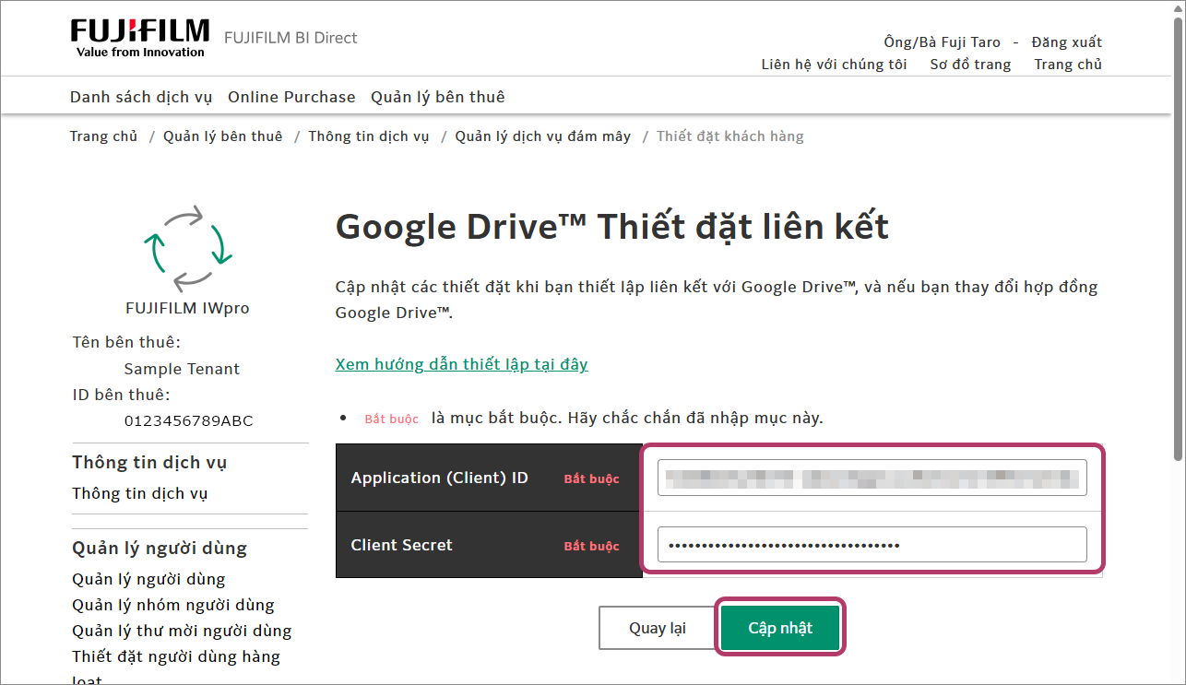The image size is (1186, 685).
Task: Open Liên hệ với chúng tôi link
Action: click(x=834, y=65)
